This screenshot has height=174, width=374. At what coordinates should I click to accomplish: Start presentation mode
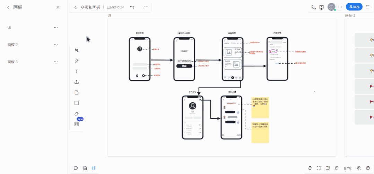click(322, 7)
